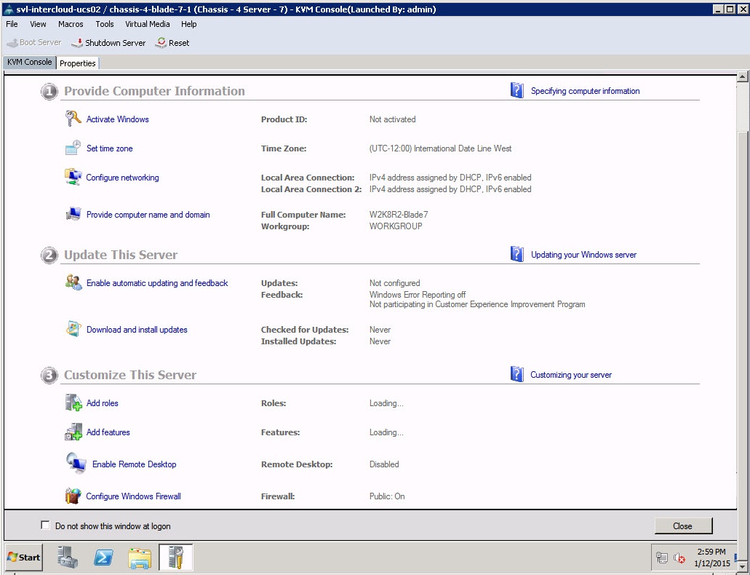Open the Set time zone link

[x=110, y=148]
